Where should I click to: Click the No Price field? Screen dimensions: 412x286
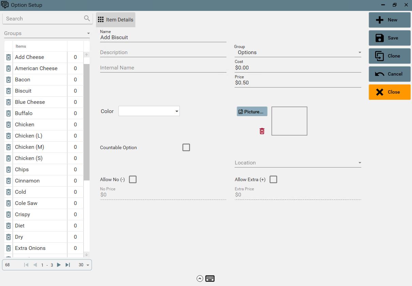pos(163,195)
